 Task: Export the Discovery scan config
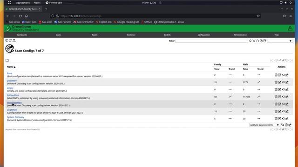(x=287, y=82)
